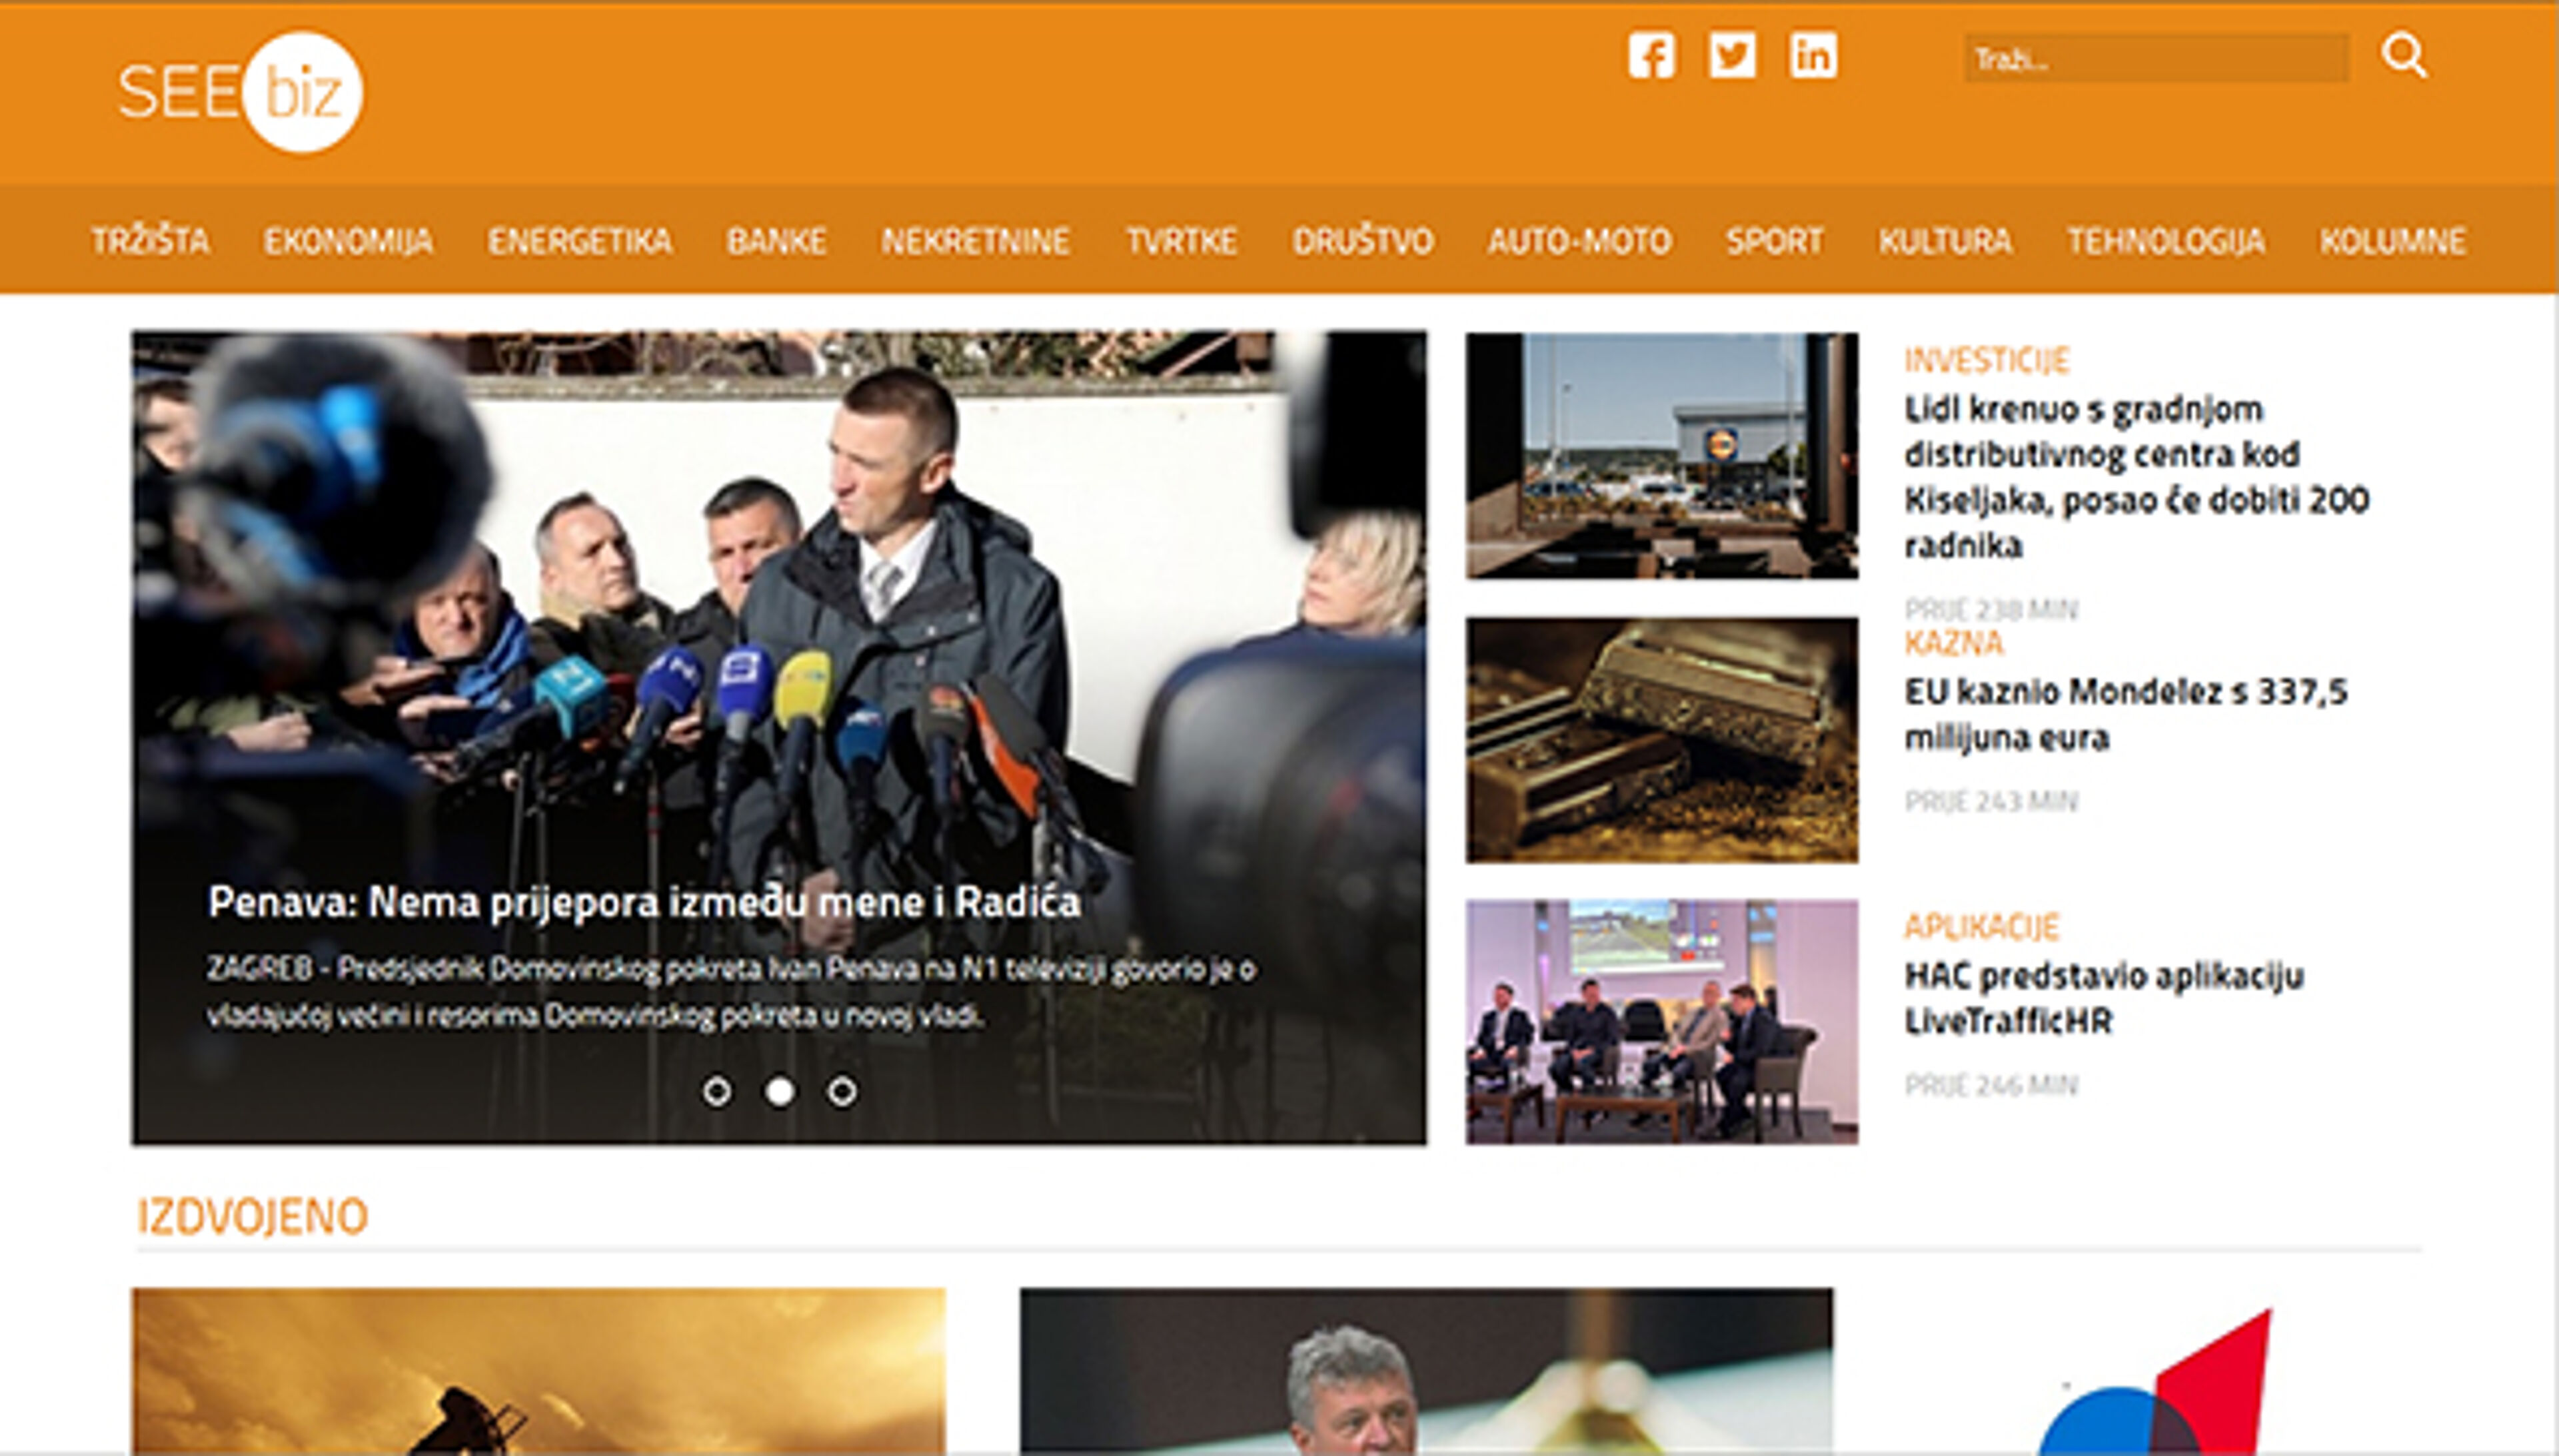Open the Energetika menu item

(x=580, y=241)
